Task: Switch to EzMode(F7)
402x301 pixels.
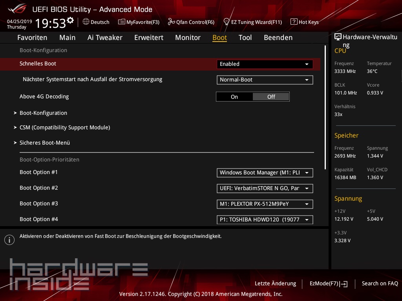Action: [x=328, y=283]
